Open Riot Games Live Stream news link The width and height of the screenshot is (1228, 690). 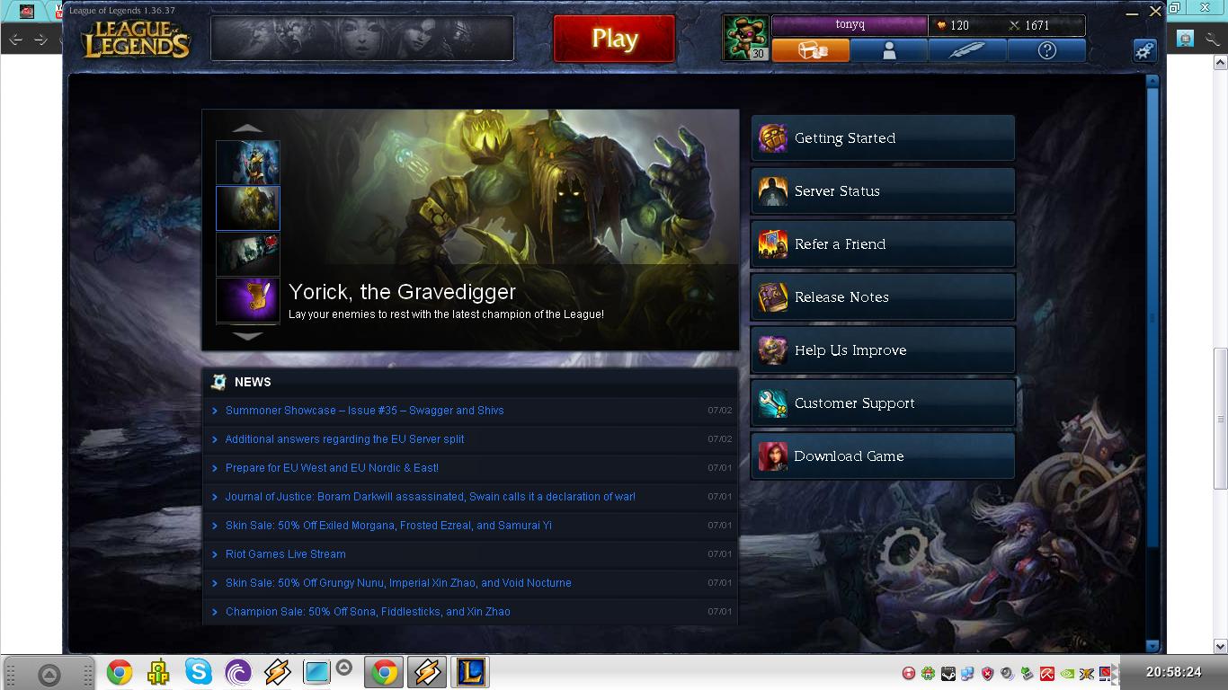[x=285, y=554]
